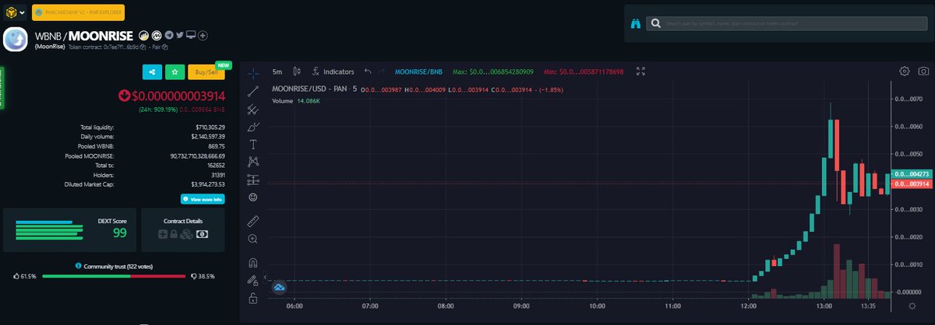Click the green 0.0...004273 price label

[911, 174]
